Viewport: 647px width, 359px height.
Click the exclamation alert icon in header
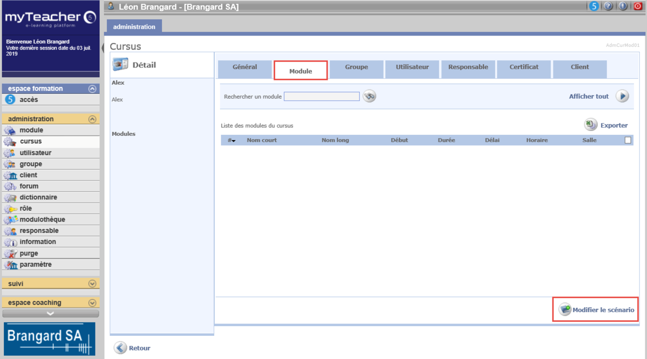point(623,6)
